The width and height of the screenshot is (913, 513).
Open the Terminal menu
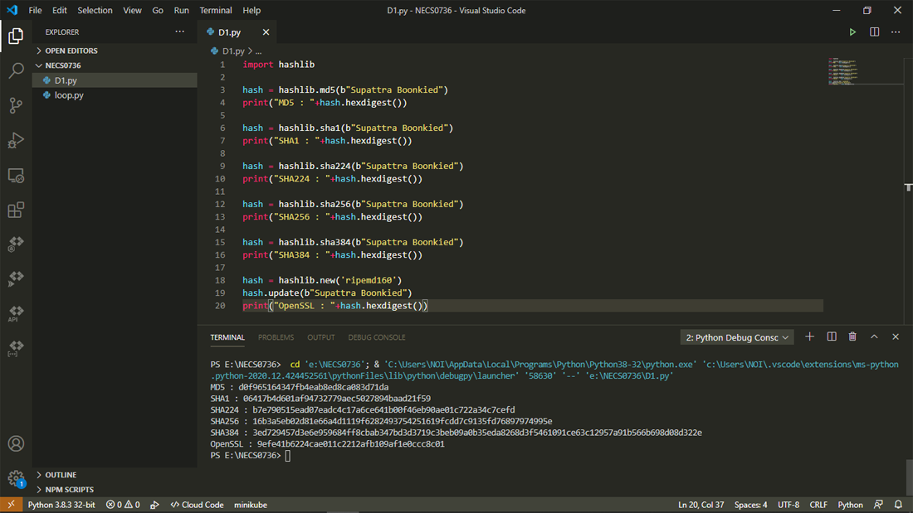point(216,11)
